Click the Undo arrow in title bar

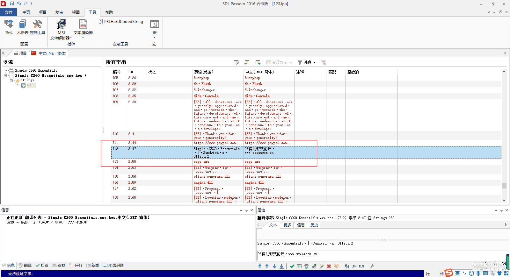[19, 4]
